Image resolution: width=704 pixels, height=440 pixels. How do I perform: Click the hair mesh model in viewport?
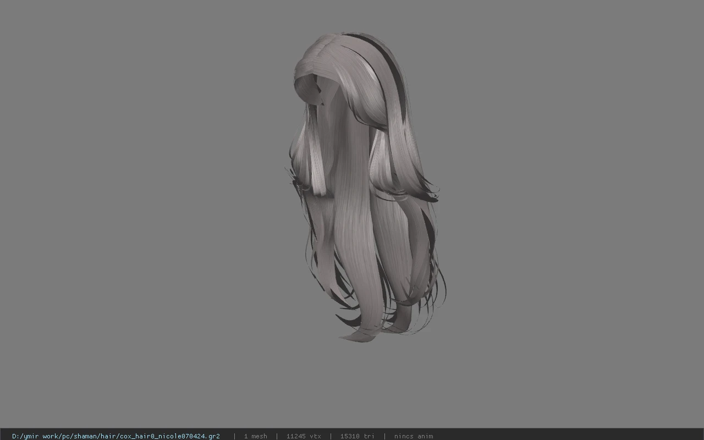(x=365, y=187)
